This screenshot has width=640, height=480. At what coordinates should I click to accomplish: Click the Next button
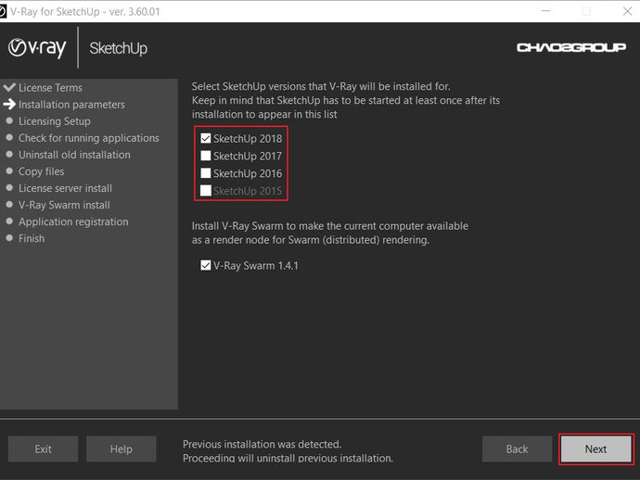(x=595, y=449)
